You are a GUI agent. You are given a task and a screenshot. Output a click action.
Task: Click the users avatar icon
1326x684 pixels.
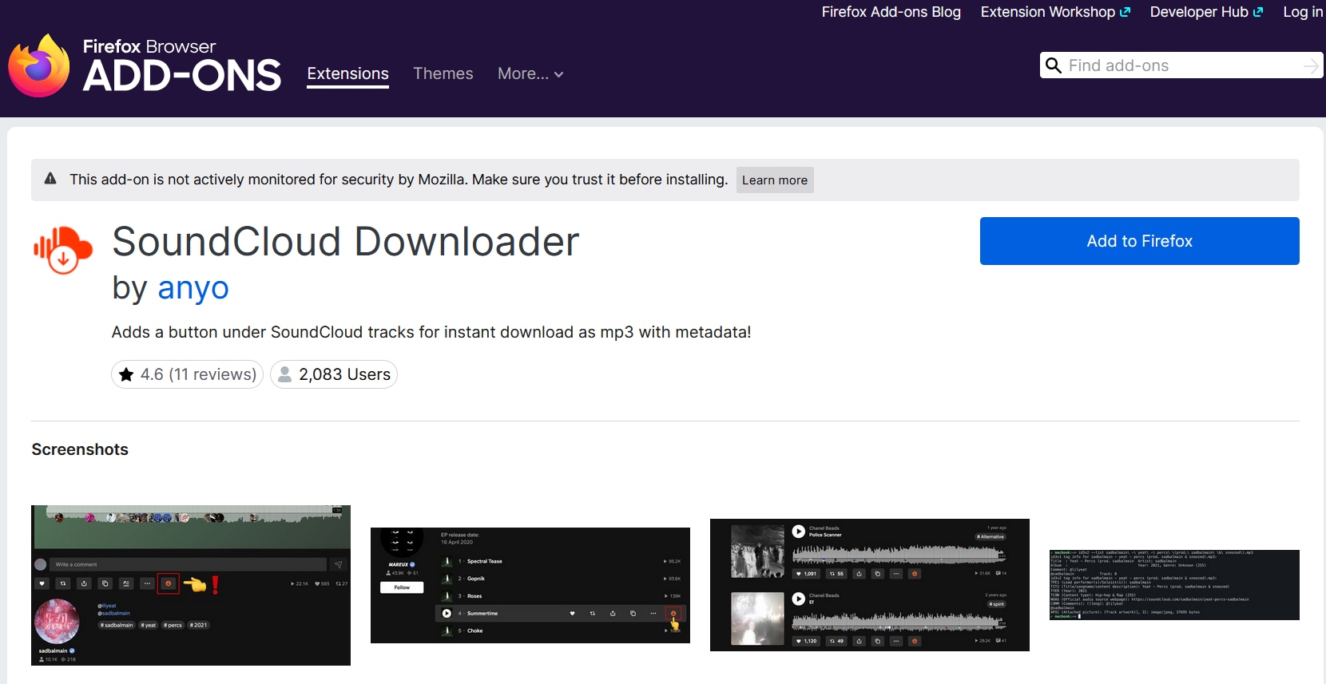click(284, 374)
